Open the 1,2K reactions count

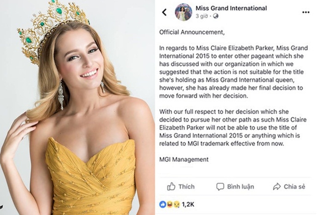[187, 203]
